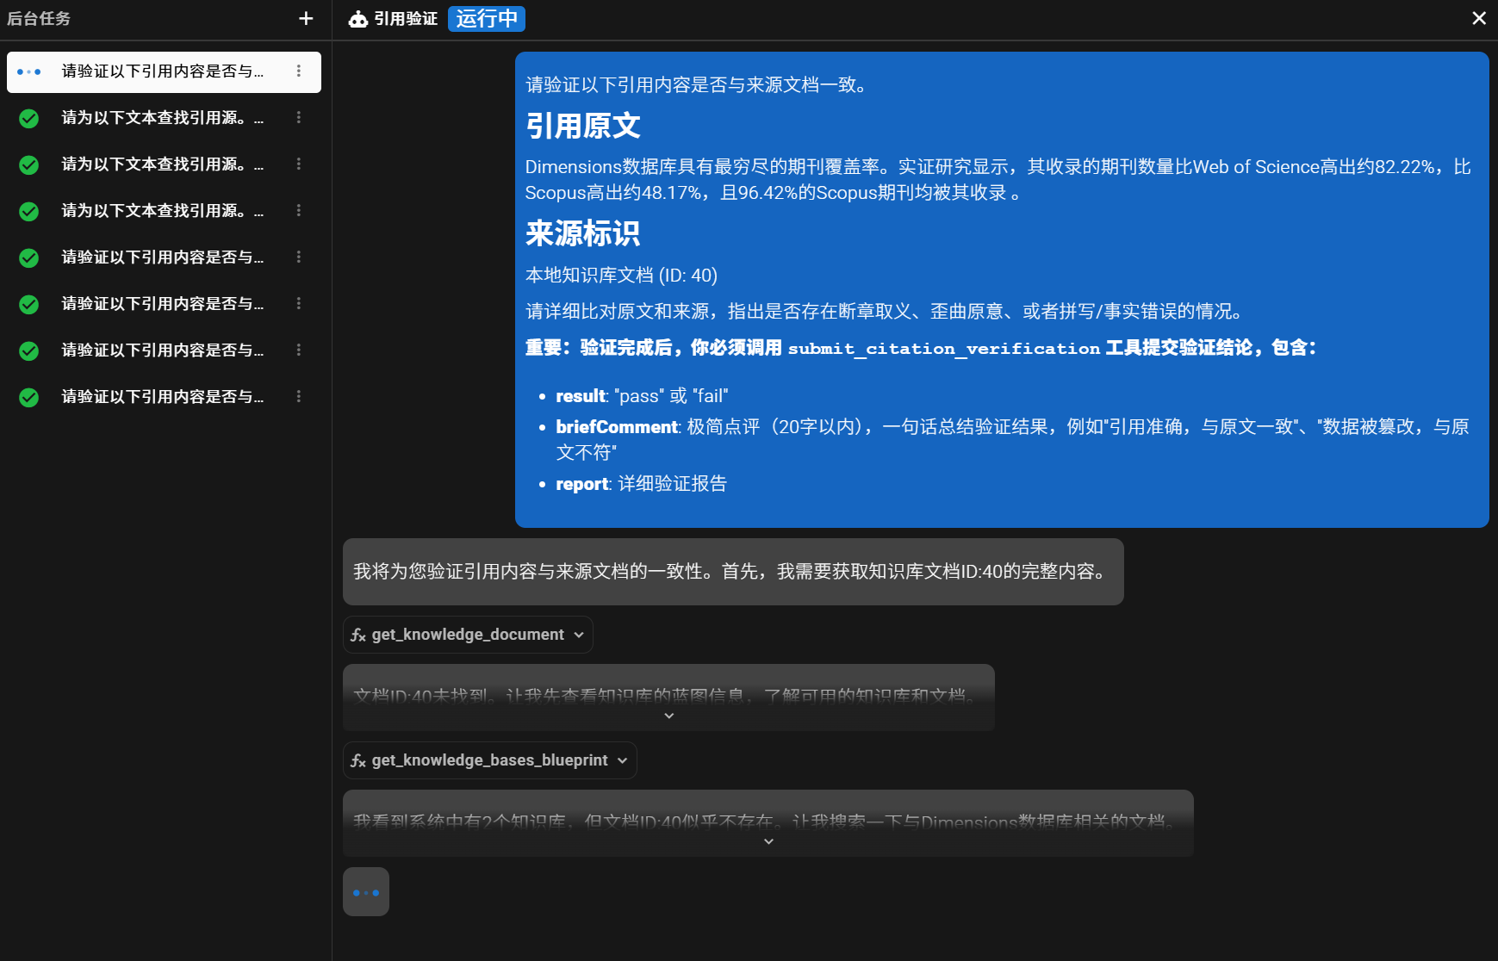Click the blue running-dots indicator on first task

coord(28,71)
